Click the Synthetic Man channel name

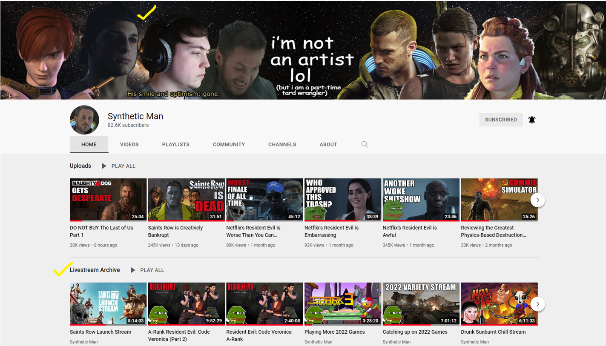pos(135,116)
